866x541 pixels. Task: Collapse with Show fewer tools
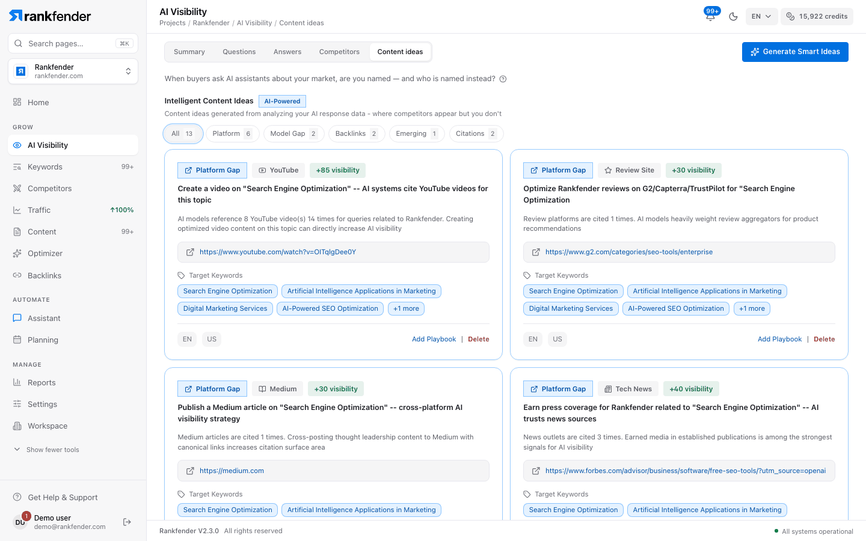(46, 450)
